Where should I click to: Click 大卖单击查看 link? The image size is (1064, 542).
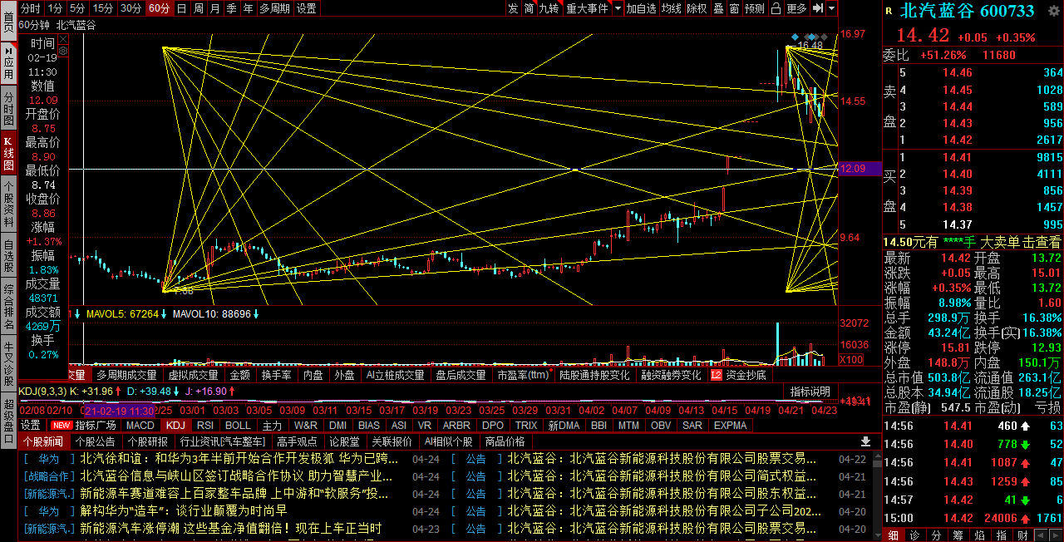point(1022,242)
